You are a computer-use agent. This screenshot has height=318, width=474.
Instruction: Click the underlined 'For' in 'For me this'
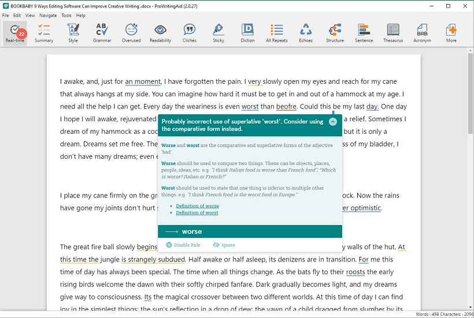(x=364, y=260)
